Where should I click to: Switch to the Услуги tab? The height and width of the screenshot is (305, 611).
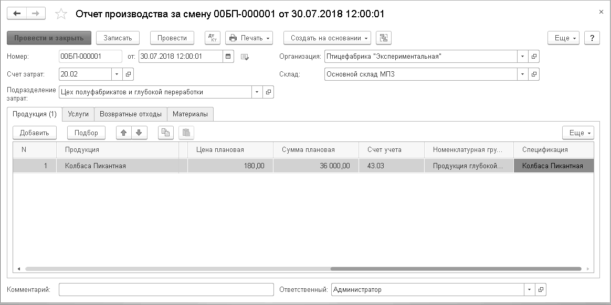[x=78, y=114]
